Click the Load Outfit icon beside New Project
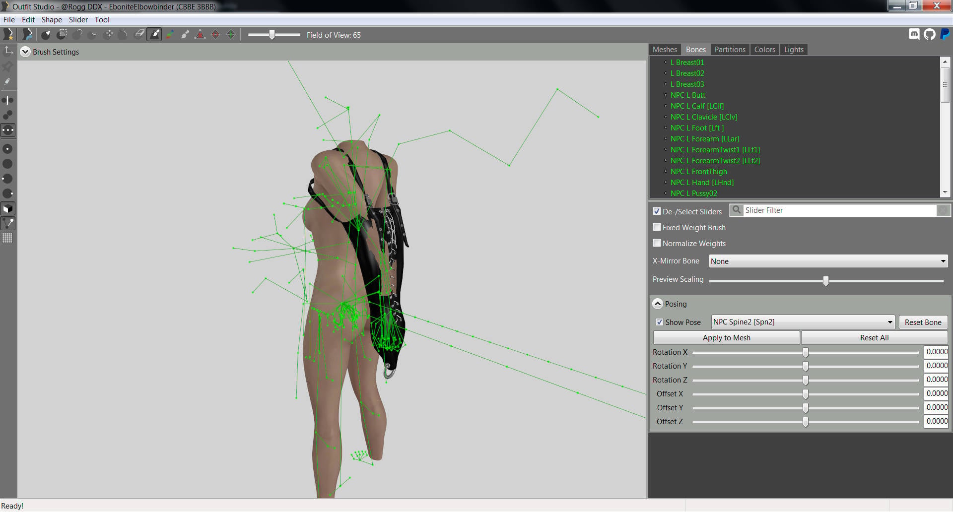Image resolution: width=953 pixels, height=512 pixels. click(27, 35)
